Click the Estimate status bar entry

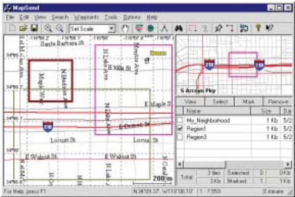coord(274,191)
